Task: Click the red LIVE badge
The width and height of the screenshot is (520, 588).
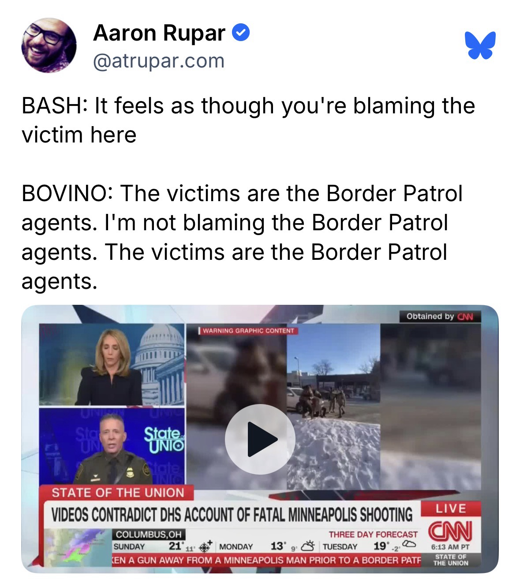Action: 451,509
